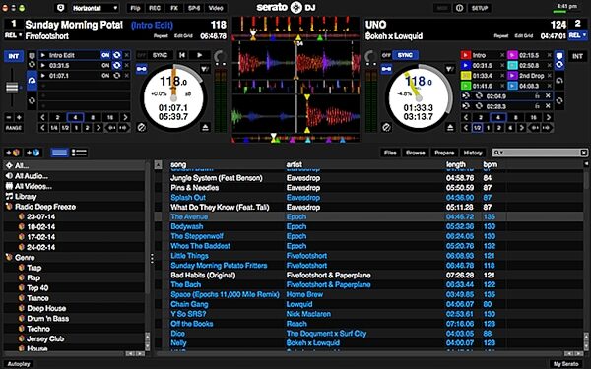Turn sync OFF on deck 2

pos(386,55)
